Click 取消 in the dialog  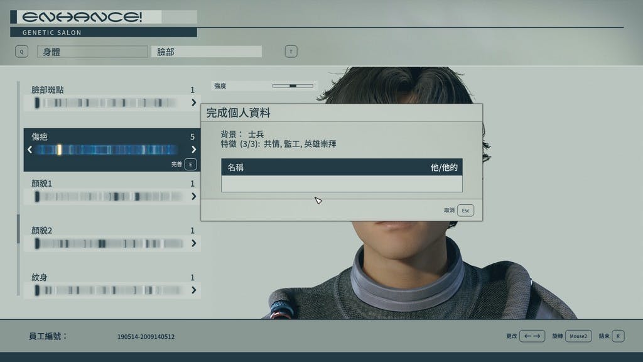[449, 210]
